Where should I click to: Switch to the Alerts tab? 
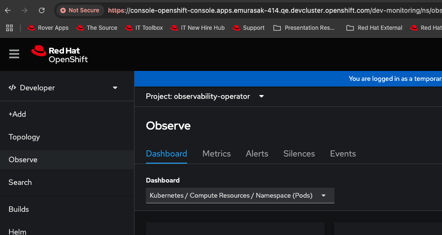(x=257, y=154)
